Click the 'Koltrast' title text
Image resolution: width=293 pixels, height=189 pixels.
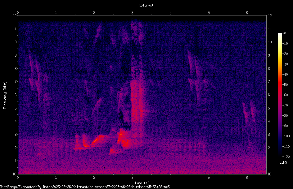146,5
